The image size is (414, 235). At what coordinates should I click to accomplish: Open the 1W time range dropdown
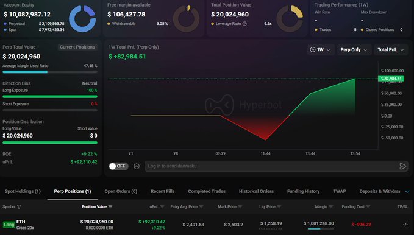pos(321,49)
